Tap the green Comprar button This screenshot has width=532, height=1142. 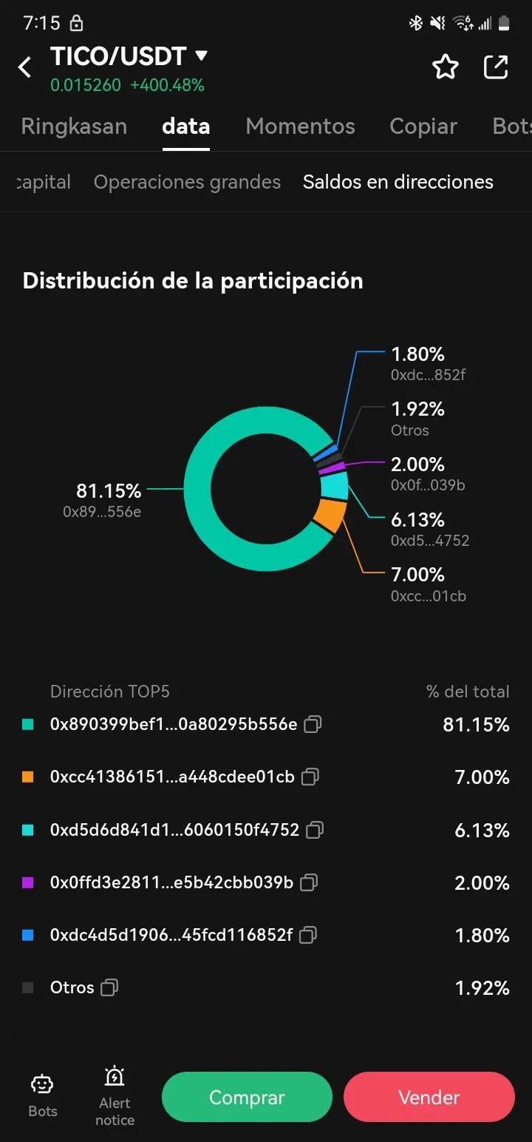[247, 1097]
